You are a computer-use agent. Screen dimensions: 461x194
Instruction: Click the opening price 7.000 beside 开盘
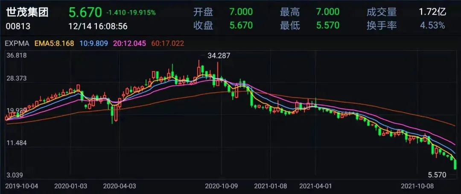coord(241,12)
